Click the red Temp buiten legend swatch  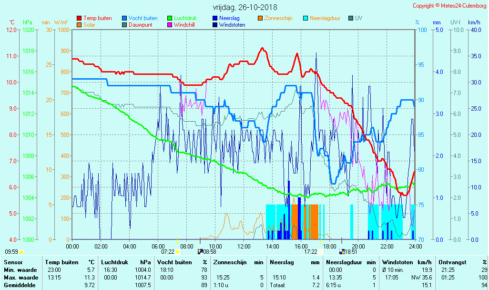pos(79,18)
